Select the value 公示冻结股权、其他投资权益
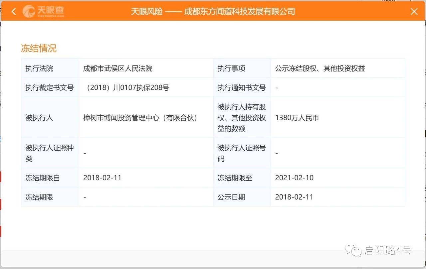 pyautogui.click(x=320, y=68)
